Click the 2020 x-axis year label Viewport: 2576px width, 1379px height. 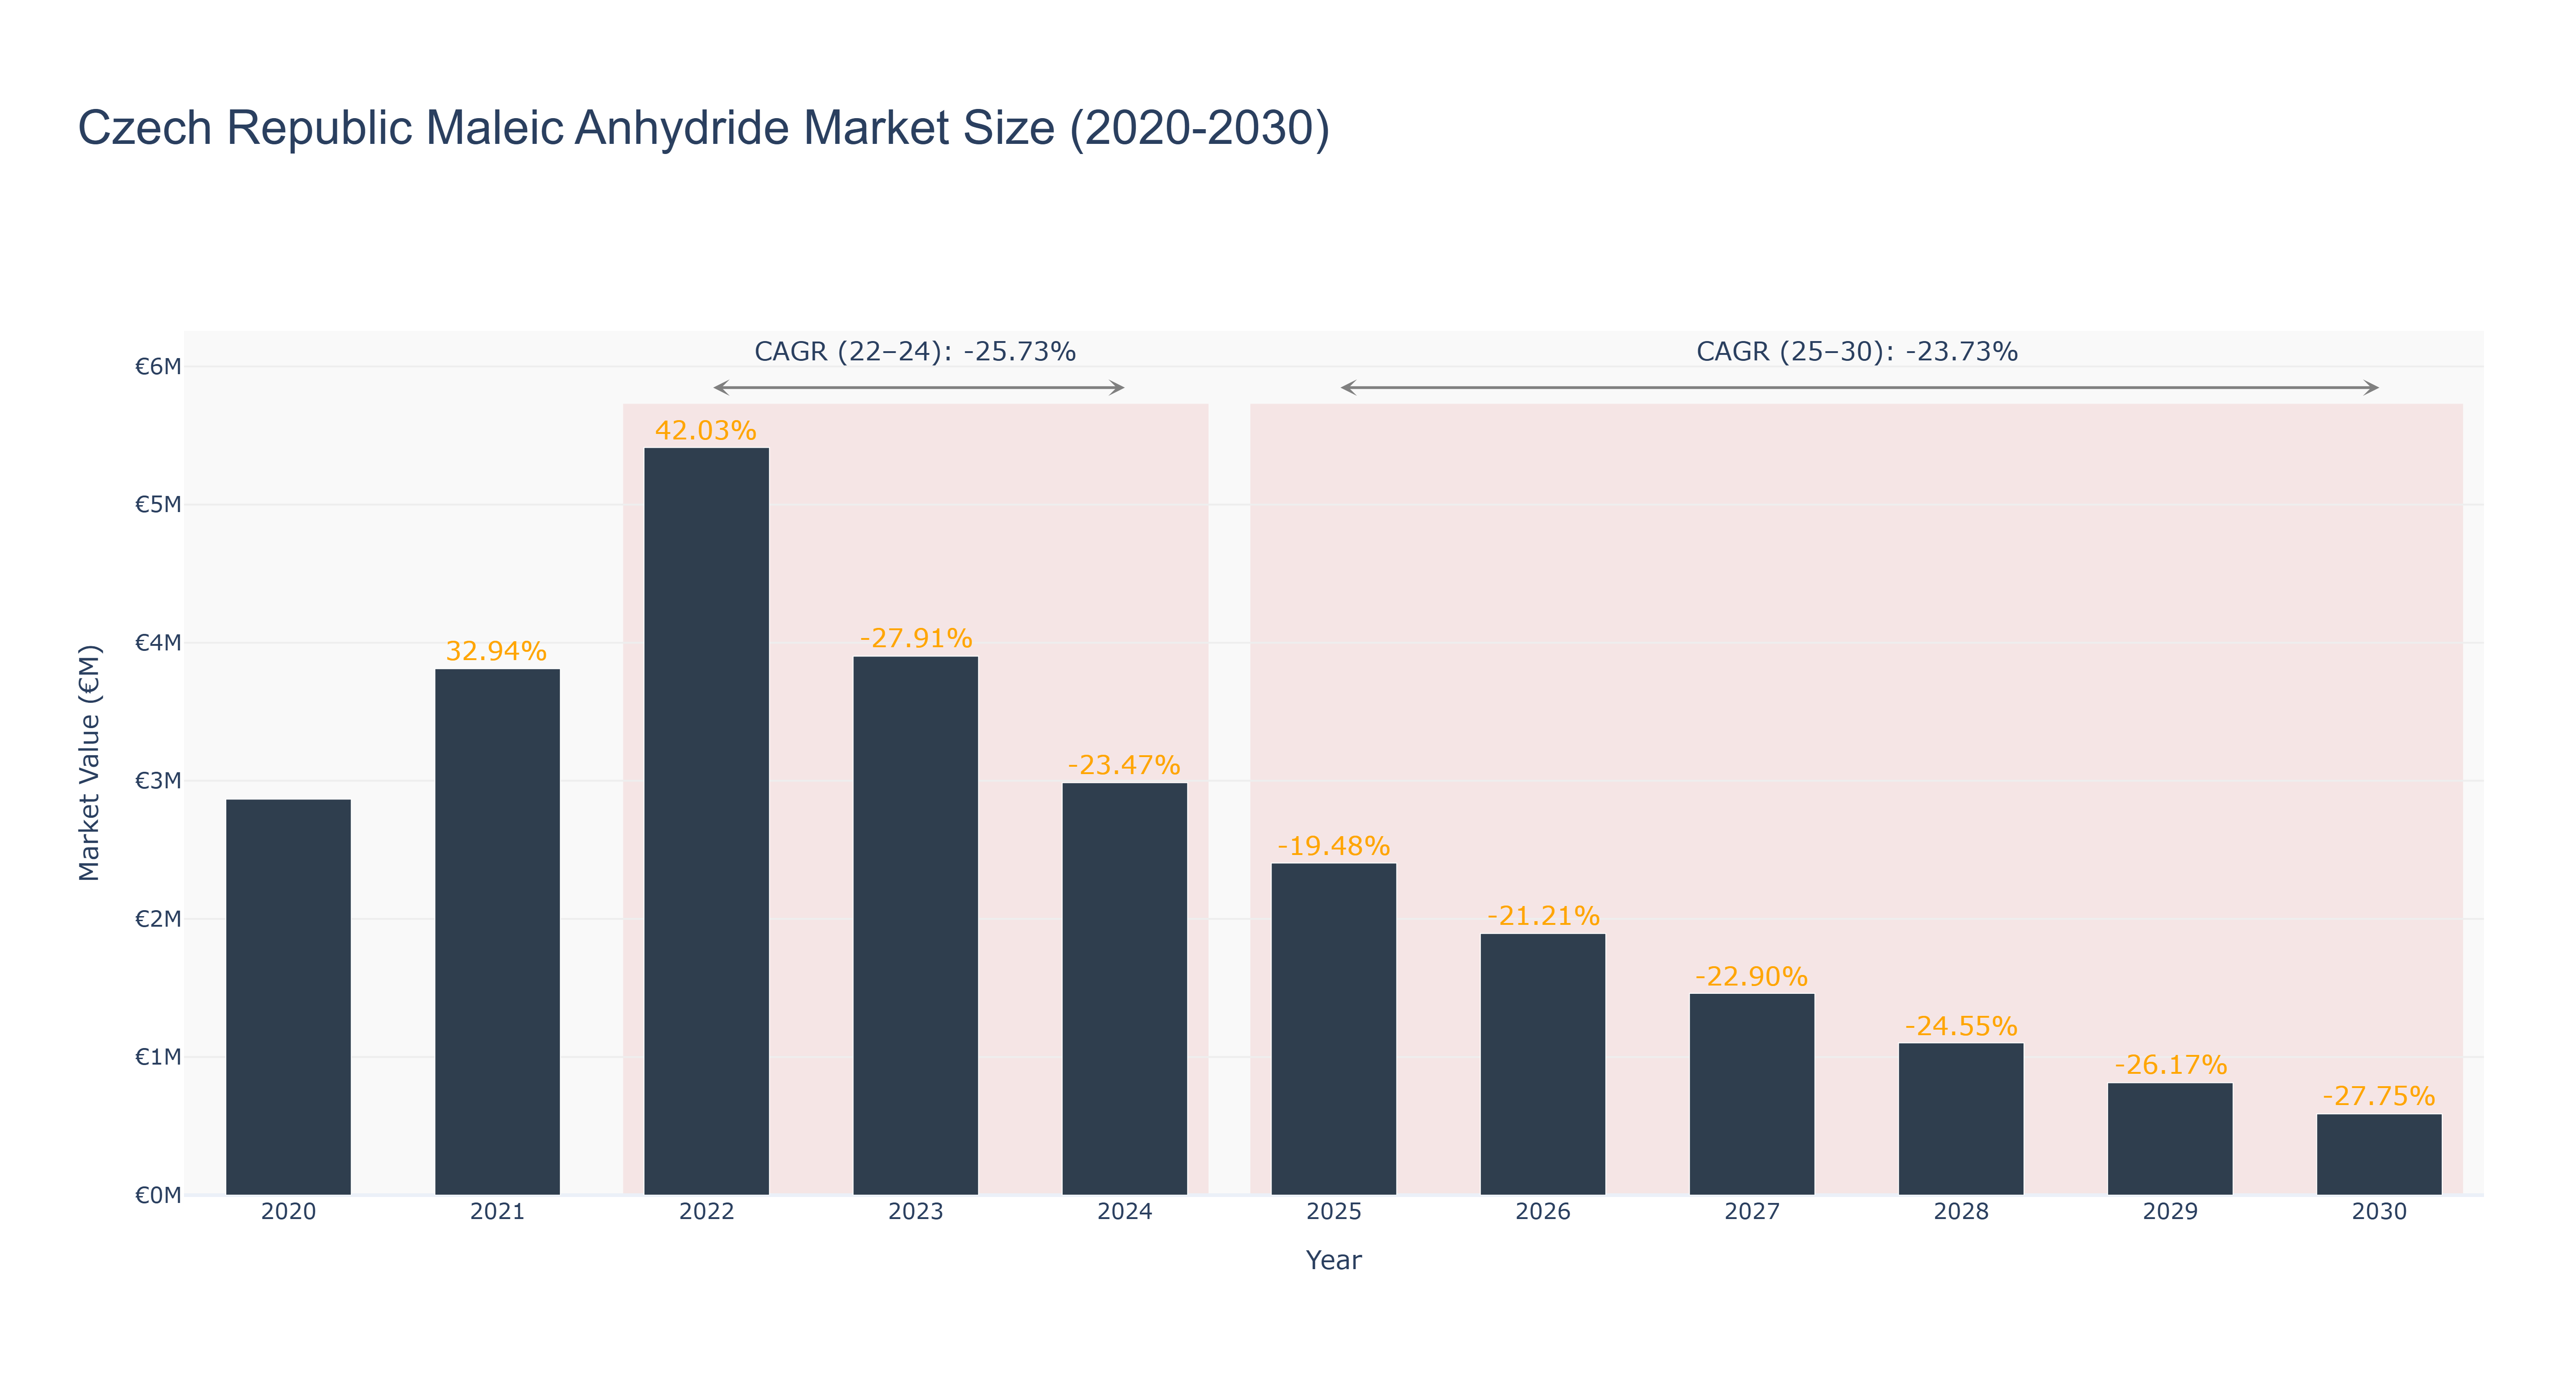288,1212
